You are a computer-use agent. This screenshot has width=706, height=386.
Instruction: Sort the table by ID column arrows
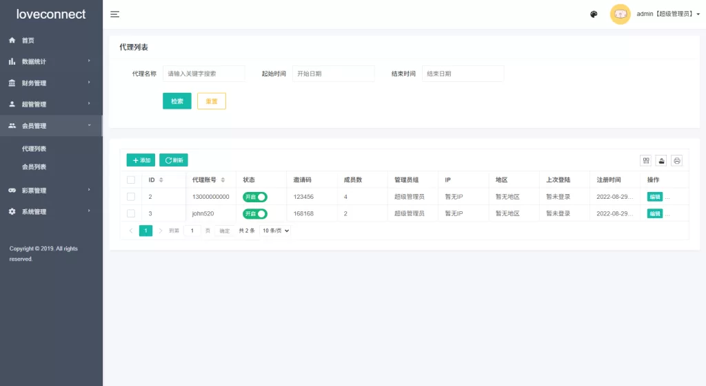point(161,180)
